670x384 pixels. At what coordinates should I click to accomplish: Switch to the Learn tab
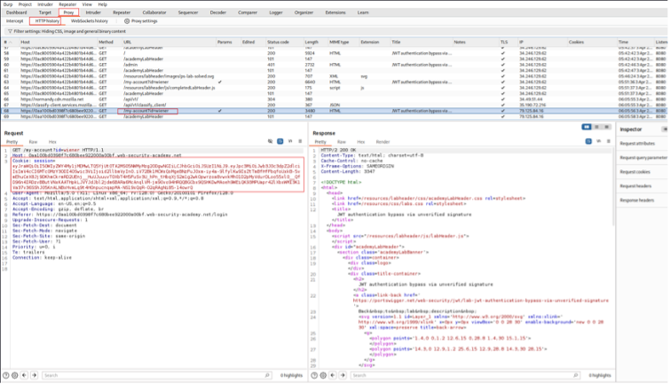363,12
